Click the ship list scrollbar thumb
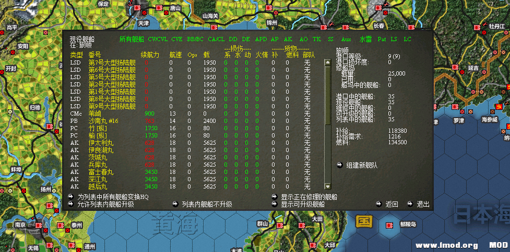The width and height of the screenshot is (510, 252). (327, 95)
